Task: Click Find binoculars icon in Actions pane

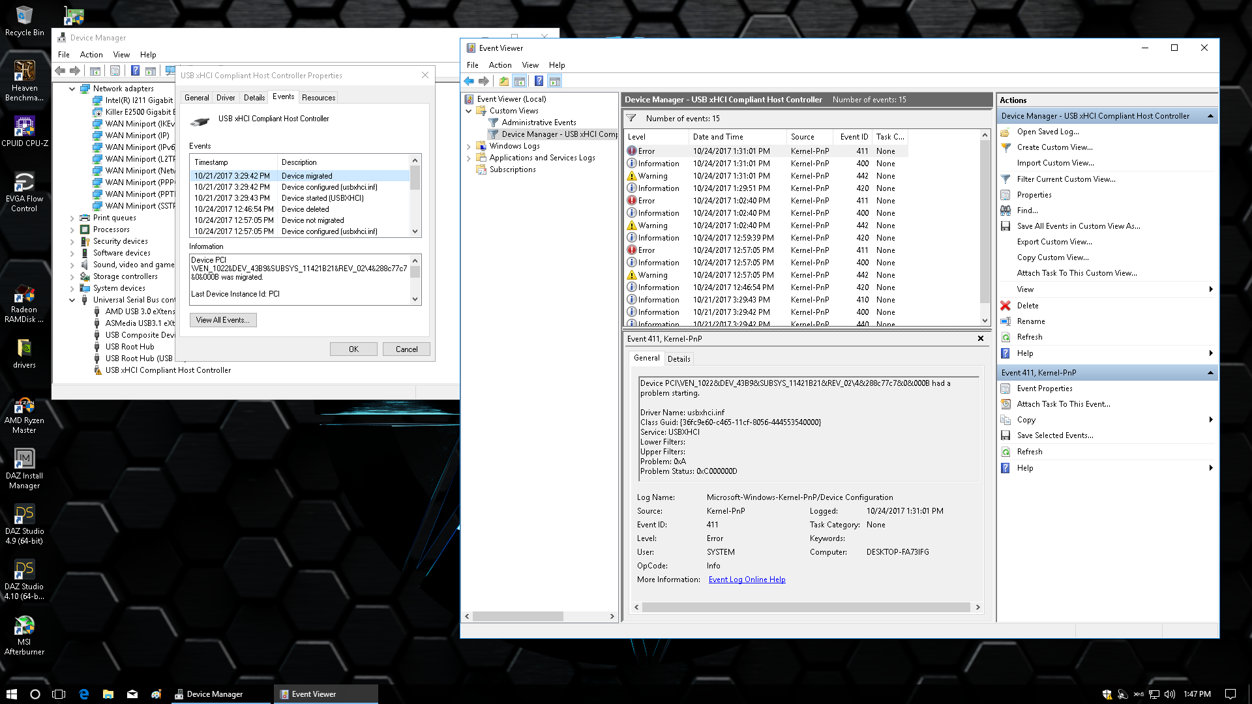Action: [1006, 211]
